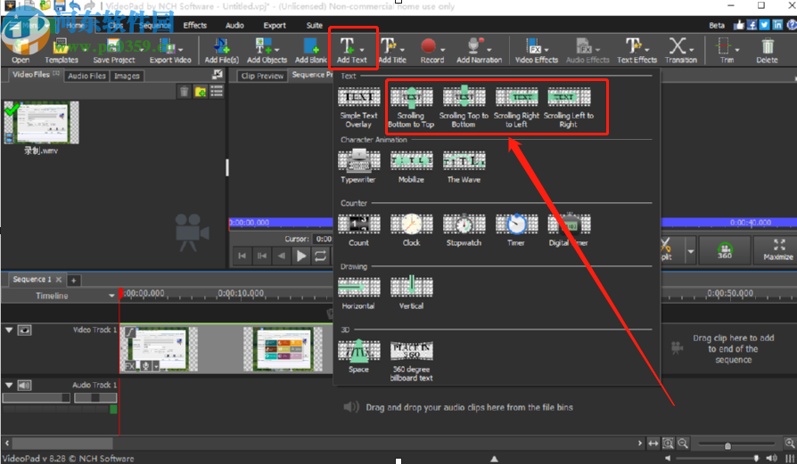Open Timeline mode dropdown
Viewport: 797px width, 464px height.
[111, 296]
